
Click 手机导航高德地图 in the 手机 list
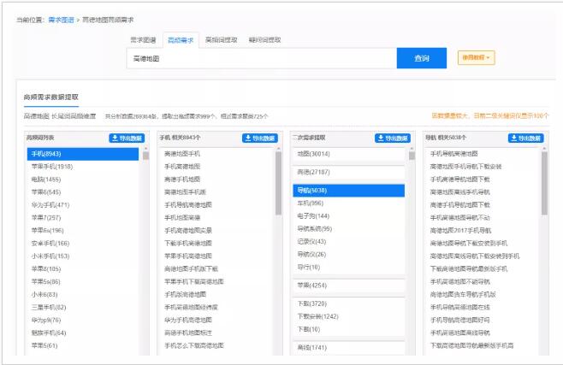click(x=188, y=205)
